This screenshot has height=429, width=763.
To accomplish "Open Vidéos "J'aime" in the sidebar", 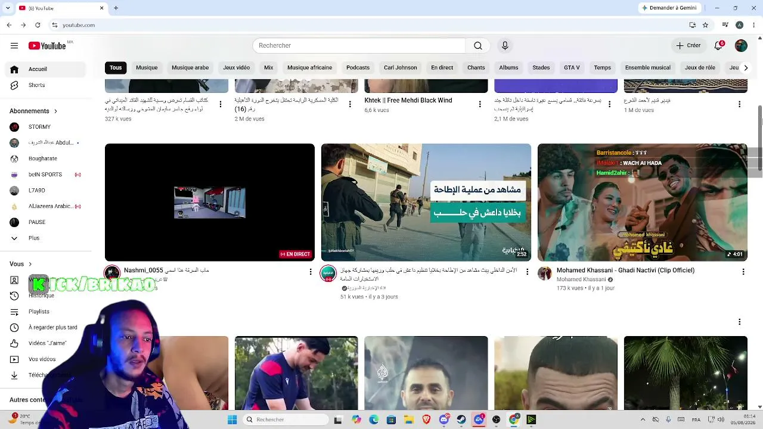I will pyautogui.click(x=47, y=343).
